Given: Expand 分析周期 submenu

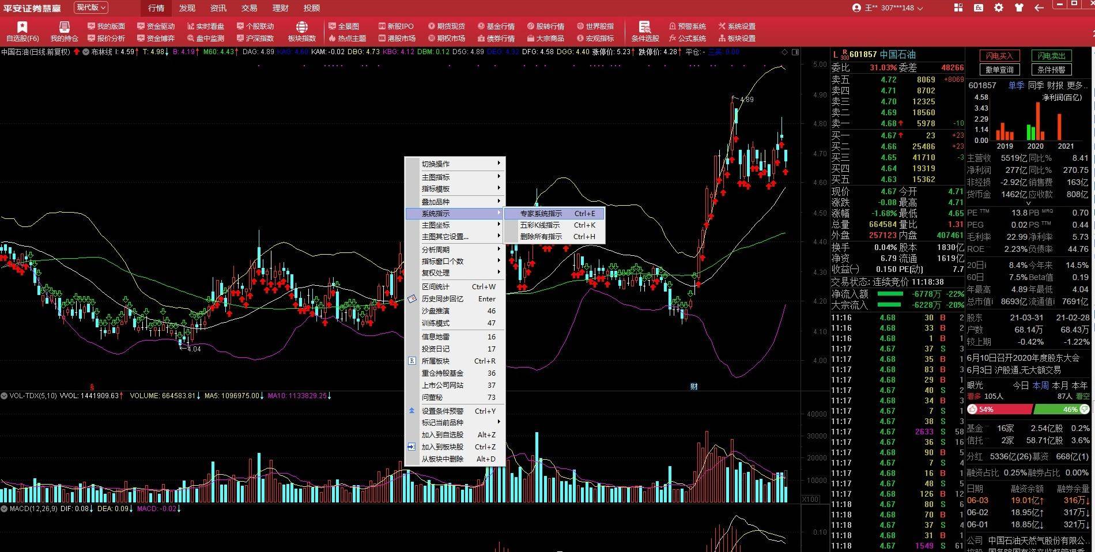Looking at the screenshot, I should 455,249.
